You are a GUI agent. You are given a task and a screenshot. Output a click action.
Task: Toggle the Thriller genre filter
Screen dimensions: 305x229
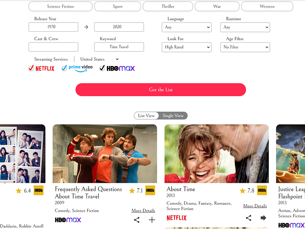coord(168,6)
